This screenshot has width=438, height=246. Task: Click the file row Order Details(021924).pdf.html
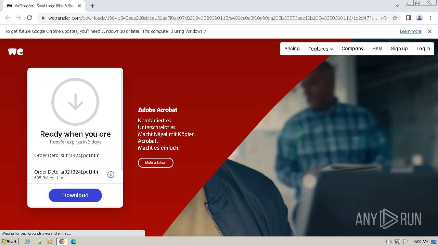coord(75,175)
